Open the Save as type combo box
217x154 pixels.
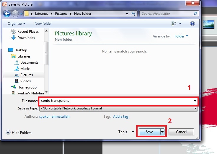coord(118,108)
